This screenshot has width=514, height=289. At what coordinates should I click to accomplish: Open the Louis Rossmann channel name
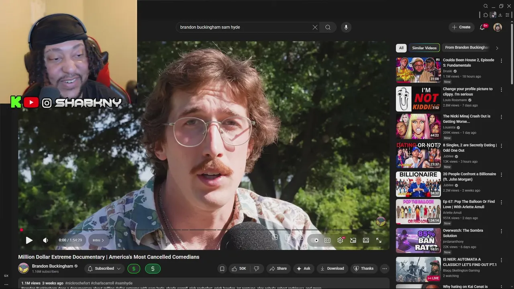[455, 100]
